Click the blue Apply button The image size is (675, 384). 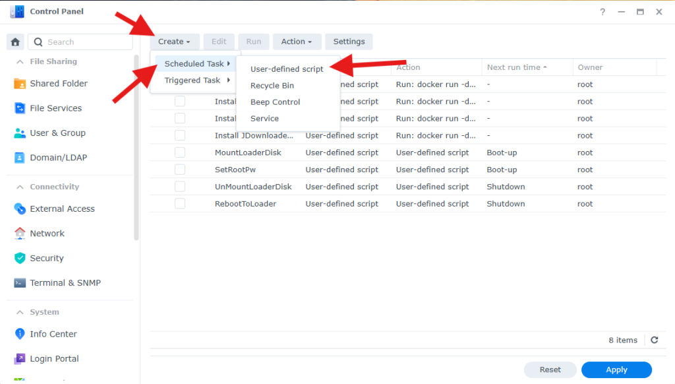point(616,369)
